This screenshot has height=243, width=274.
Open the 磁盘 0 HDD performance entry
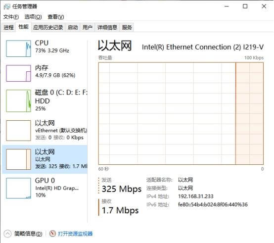[x=45, y=100]
